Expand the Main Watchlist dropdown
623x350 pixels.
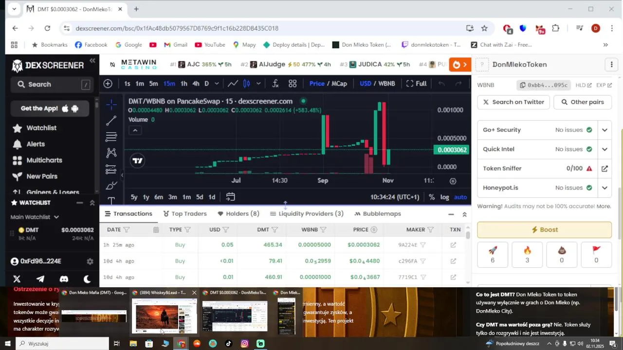tap(35, 217)
